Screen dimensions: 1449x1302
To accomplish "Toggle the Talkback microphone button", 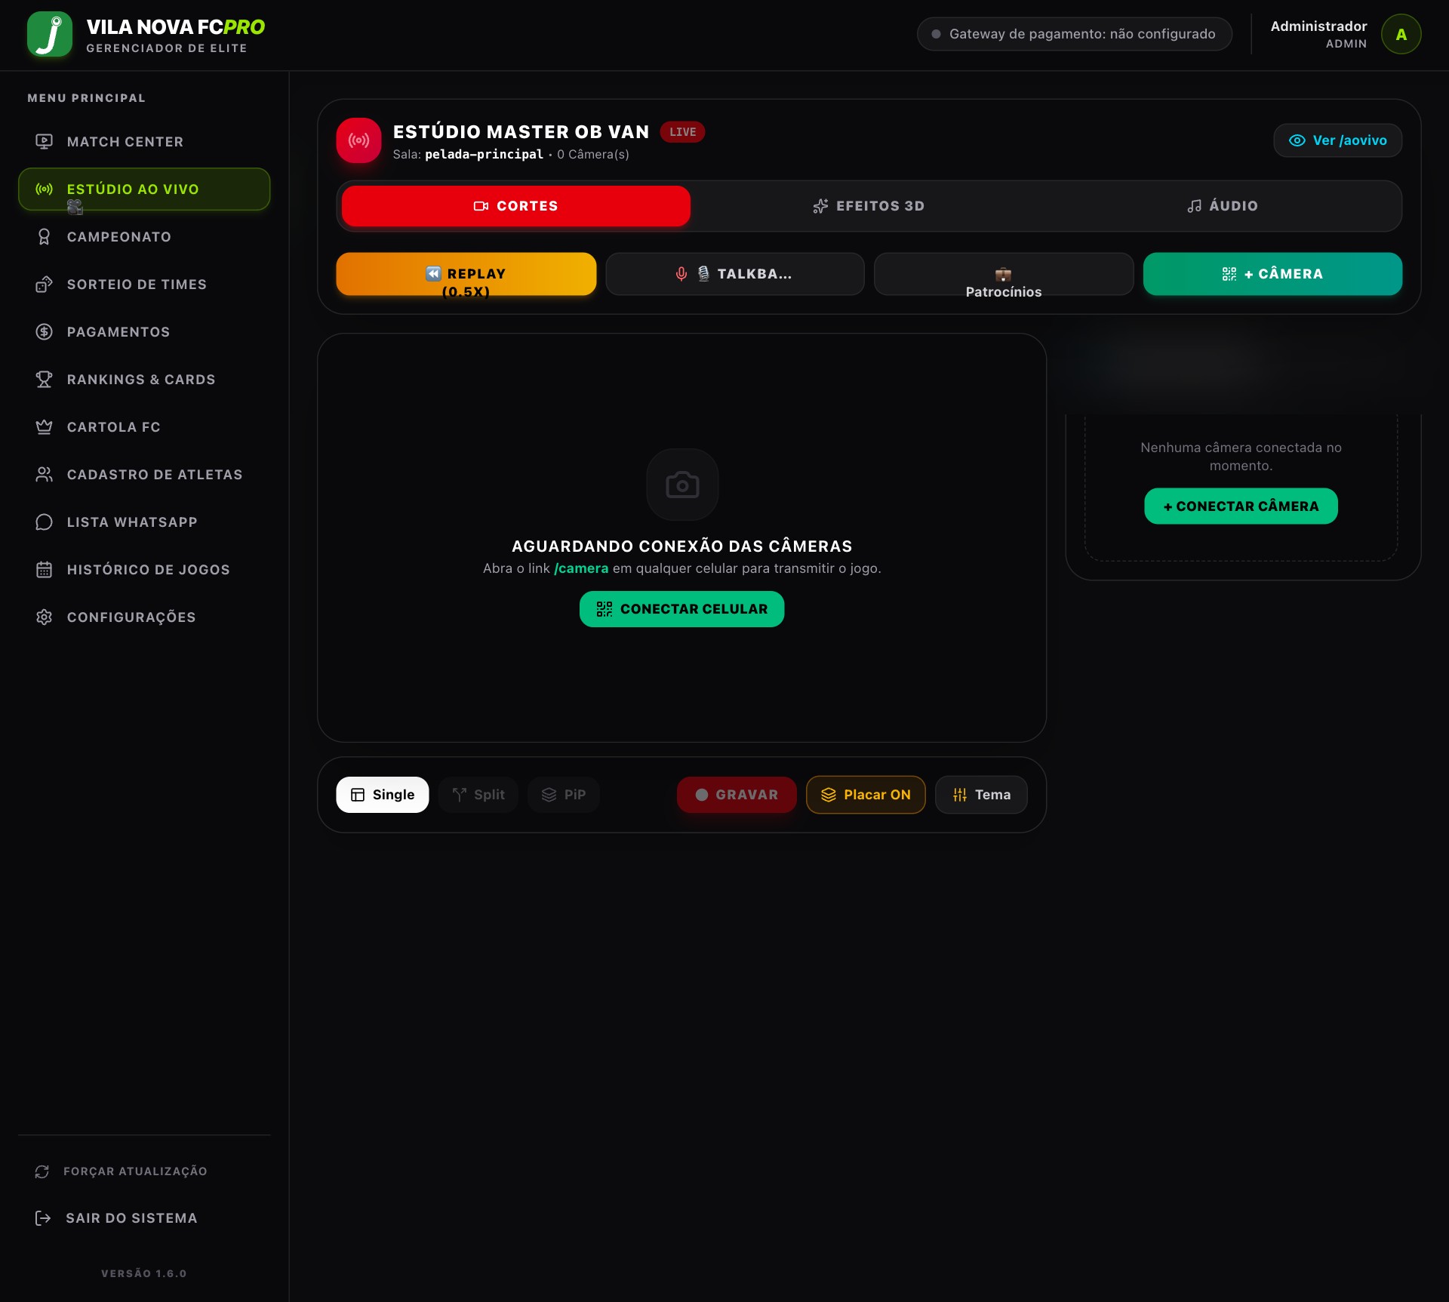I will point(734,274).
